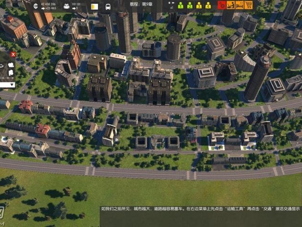Select citizen class 1 green icon
Image resolution: width=302 pixels, height=227 pixels.
[x=180, y=5]
